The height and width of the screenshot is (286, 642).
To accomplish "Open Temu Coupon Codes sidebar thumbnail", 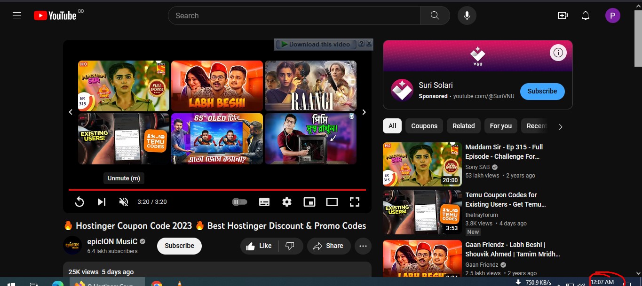I will coord(422,212).
